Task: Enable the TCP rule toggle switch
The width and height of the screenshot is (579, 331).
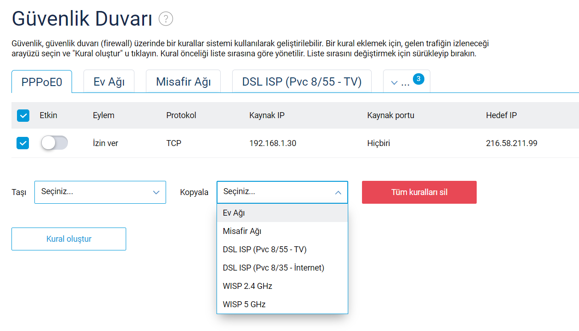Action: point(54,143)
